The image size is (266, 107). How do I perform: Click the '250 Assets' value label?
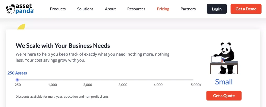click(x=17, y=73)
